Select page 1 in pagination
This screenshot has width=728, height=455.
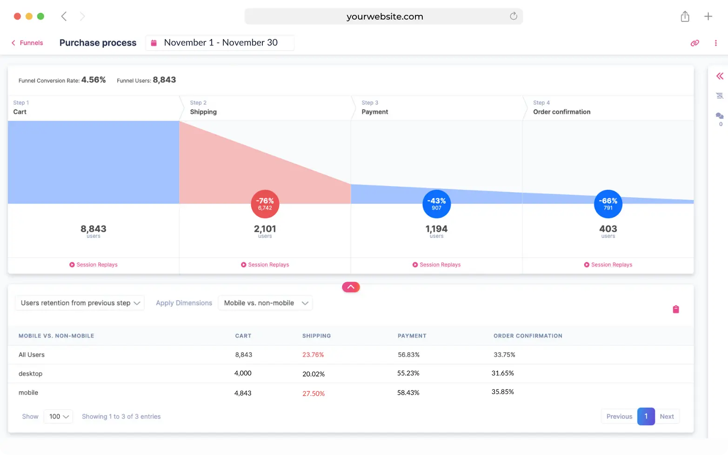click(646, 416)
